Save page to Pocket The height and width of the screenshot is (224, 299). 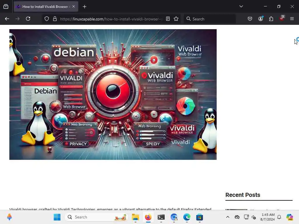(x=250, y=19)
